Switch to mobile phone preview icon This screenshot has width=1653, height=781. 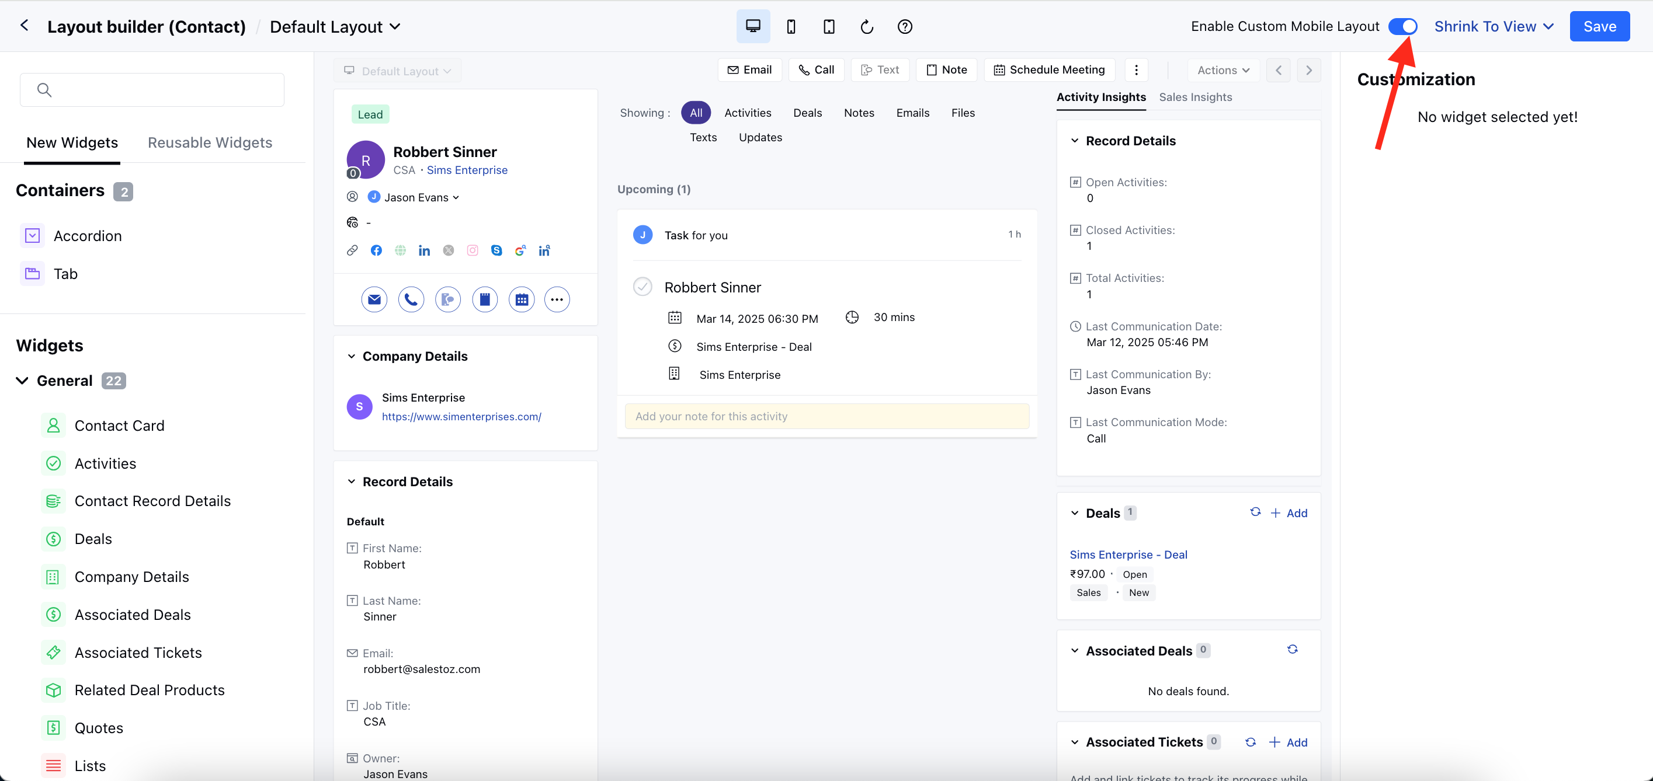(790, 26)
